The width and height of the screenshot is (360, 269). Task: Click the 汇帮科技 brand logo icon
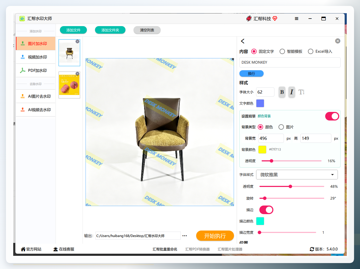pos(249,19)
